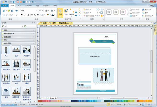
Task: Click the Bold formatting icon
Action: 21,15
